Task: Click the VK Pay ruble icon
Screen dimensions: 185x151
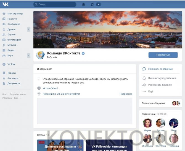Action: pyautogui.click(x=4, y=64)
